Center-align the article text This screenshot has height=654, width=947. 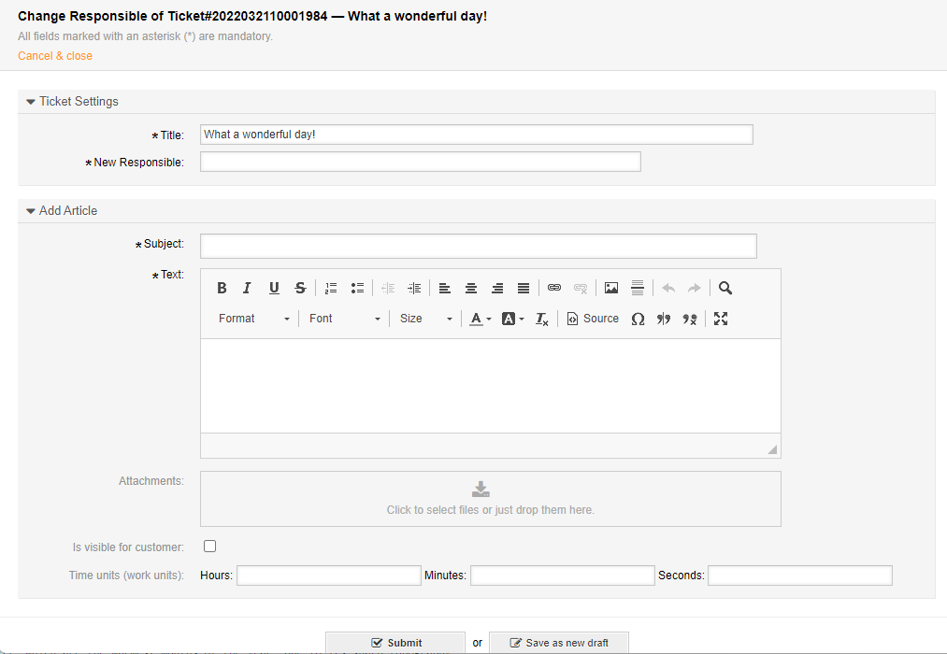pyautogui.click(x=471, y=288)
